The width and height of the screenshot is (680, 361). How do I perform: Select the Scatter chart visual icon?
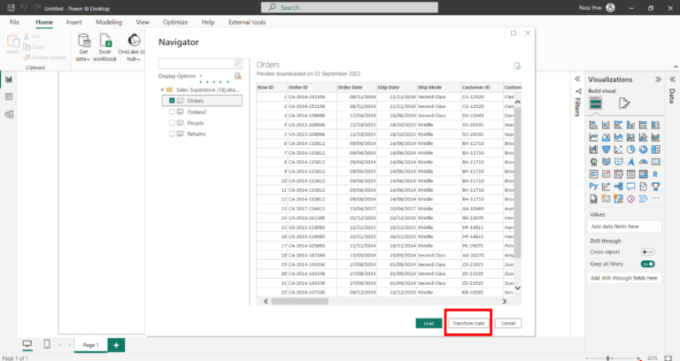coord(618,150)
